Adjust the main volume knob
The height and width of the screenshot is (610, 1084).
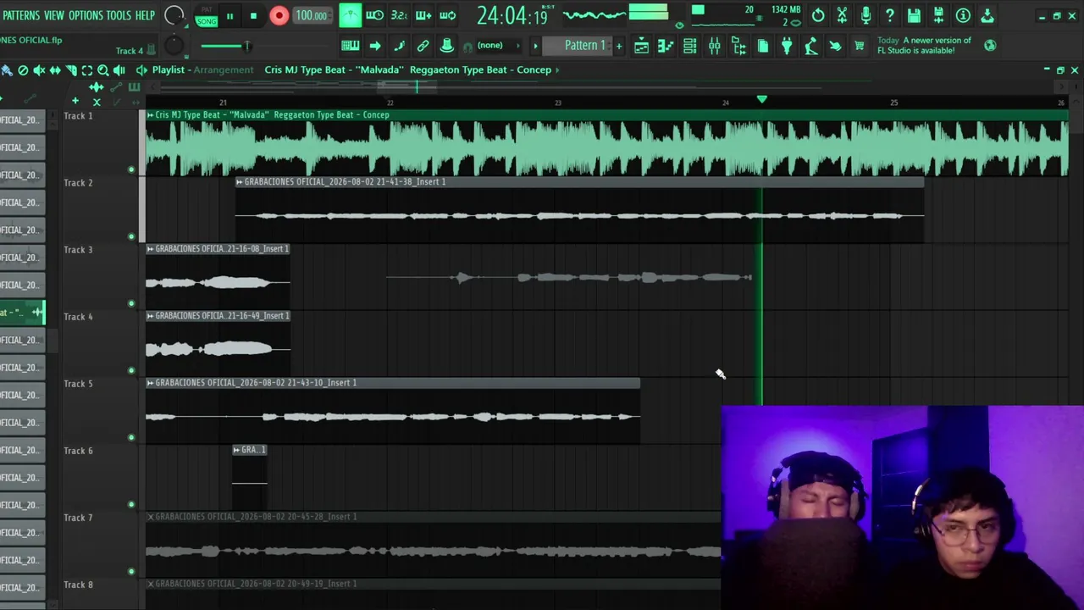(174, 15)
